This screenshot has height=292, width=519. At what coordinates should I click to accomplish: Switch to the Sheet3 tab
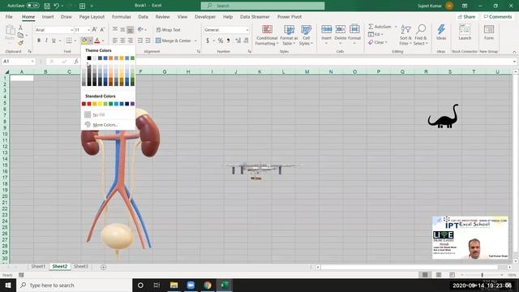point(81,267)
